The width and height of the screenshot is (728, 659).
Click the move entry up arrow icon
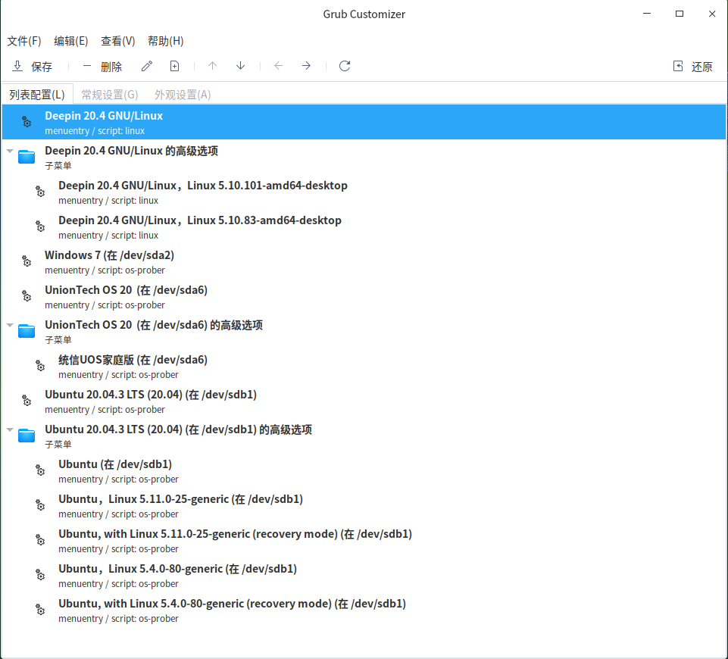[x=212, y=66]
